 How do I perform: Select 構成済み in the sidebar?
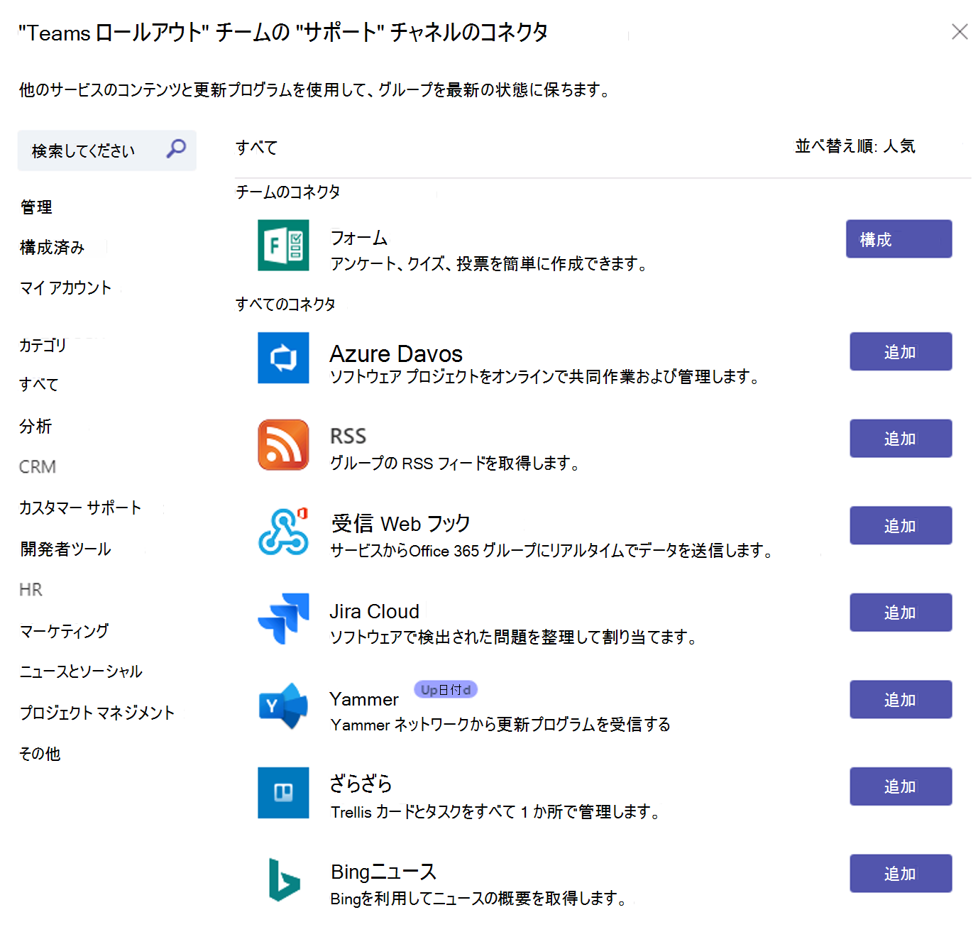(x=53, y=248)
